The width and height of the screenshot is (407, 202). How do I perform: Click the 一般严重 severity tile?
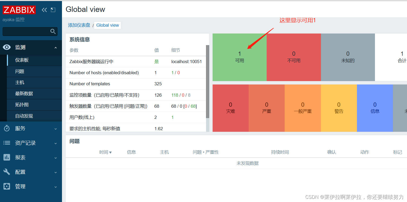coord(303,108)
